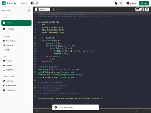This screenshot has width=151, height=113.
Task: Save the file with the floppy disk icon
Action: click(x=32, y=3)
